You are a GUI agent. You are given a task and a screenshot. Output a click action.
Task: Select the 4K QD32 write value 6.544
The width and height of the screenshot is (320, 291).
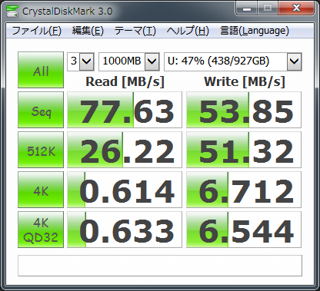click(244, 230)
